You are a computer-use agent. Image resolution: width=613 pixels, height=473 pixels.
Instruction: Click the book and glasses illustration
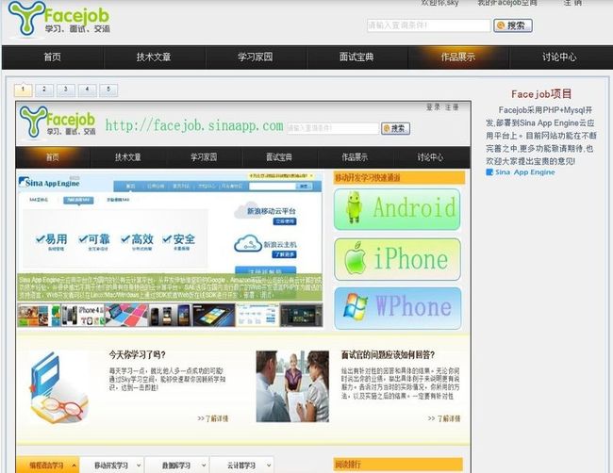pos(58,387)
